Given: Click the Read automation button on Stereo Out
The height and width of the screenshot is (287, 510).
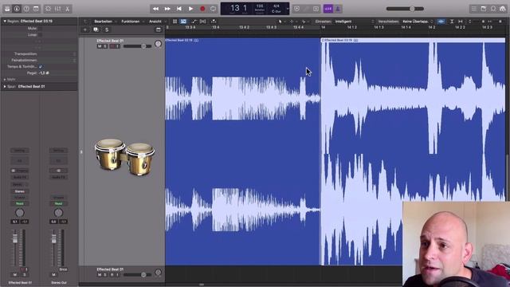Looking at the screenshot, I should (x=58, y=204).
